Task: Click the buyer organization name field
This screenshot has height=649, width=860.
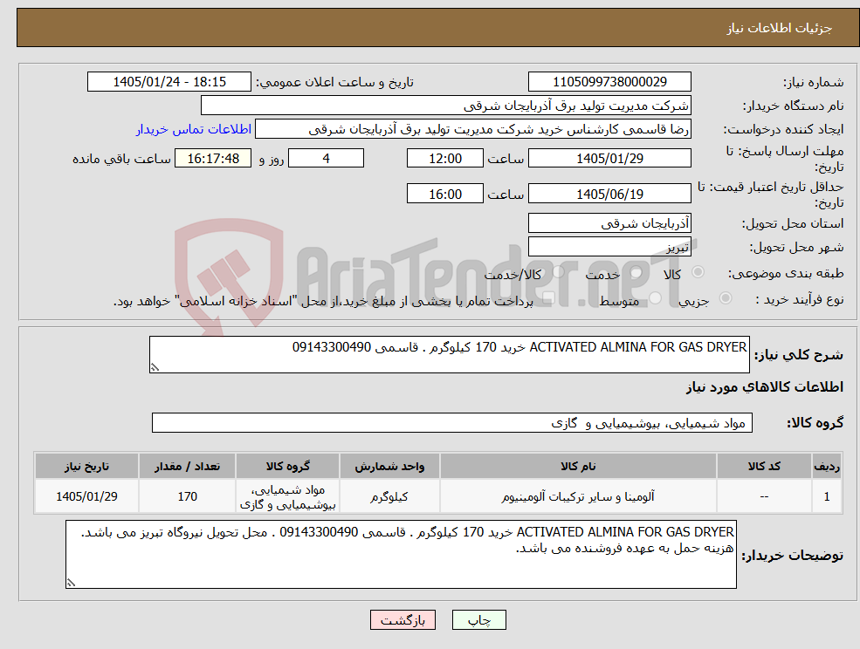Action: (x=446, y=106)
